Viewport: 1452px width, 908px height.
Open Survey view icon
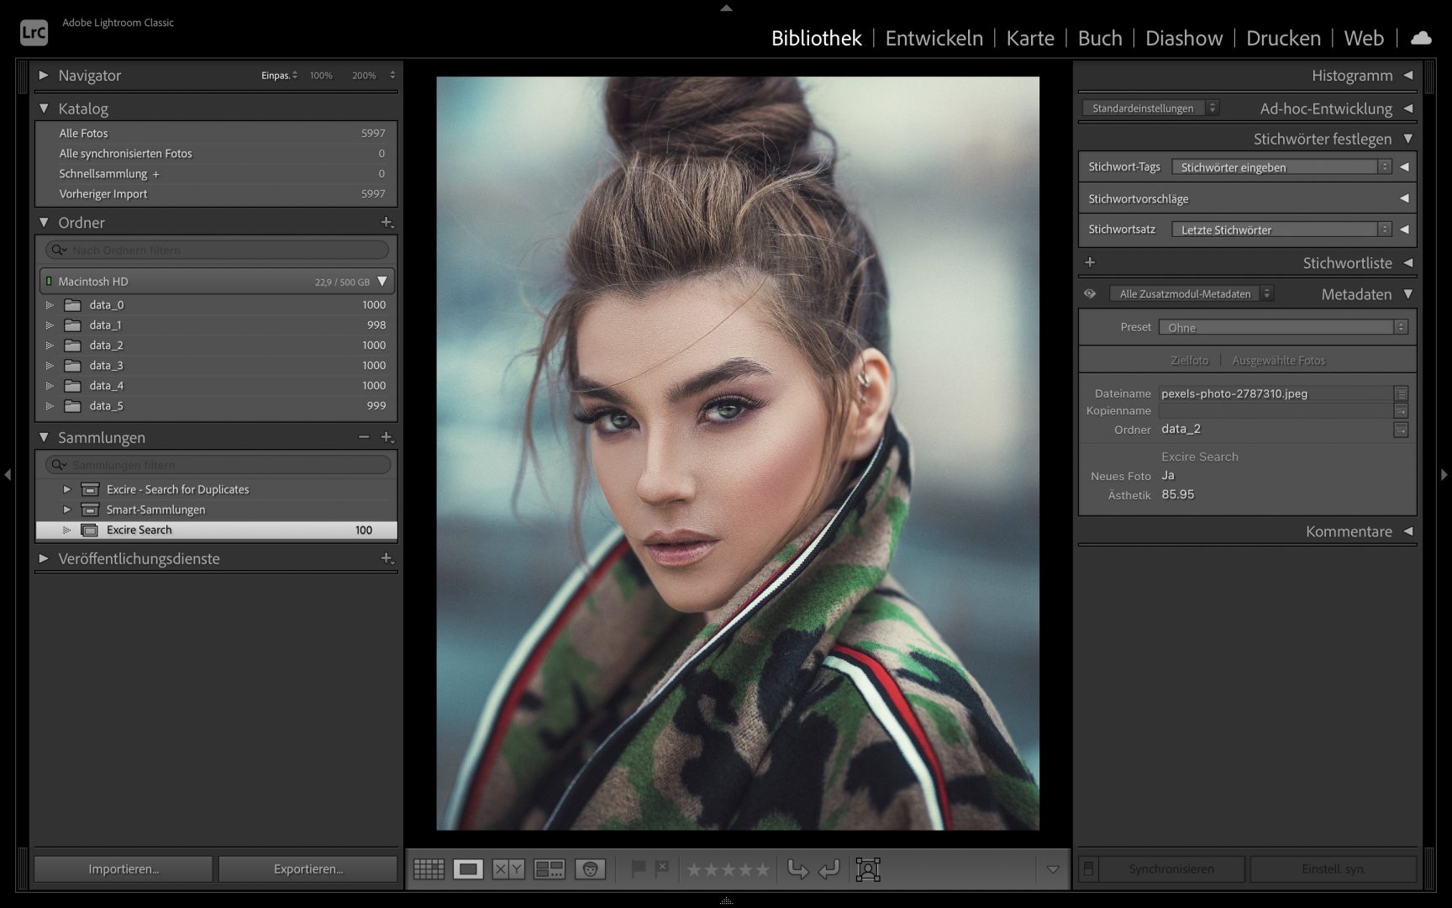coord(550,869)
